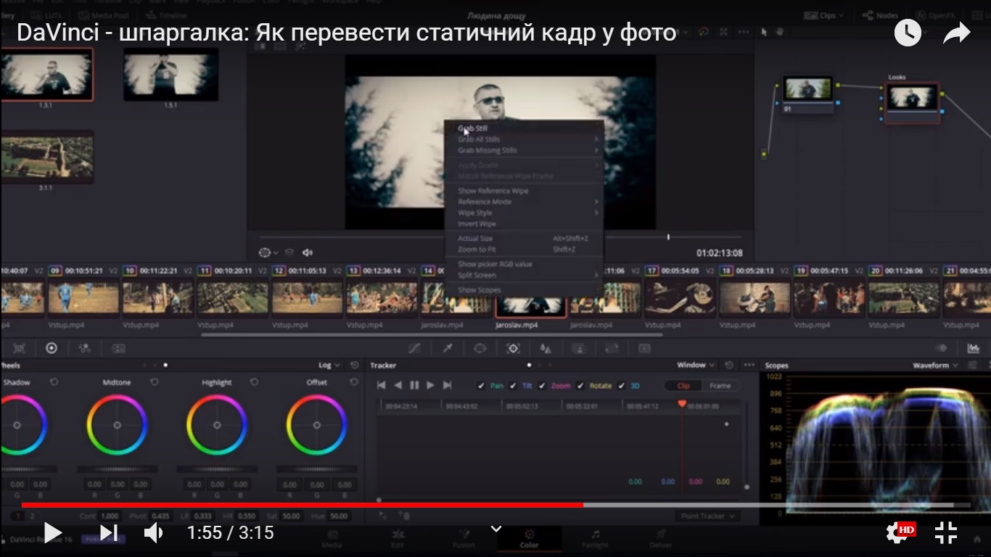The image size is (991, 557).
Task: Click the YouTube Watch Later clock icon
Action: click(907, 33)
